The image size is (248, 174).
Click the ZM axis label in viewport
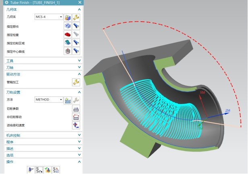(227, 111)
